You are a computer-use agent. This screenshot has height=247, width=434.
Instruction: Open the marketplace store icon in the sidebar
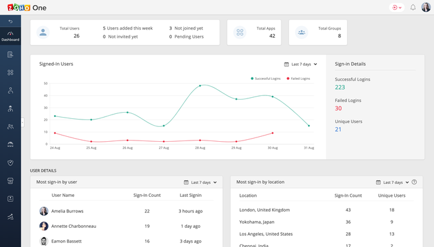11,181
